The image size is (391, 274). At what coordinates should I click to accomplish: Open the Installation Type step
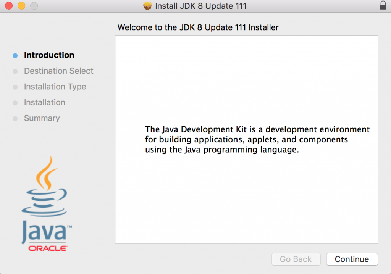click(x=55, y=87)
